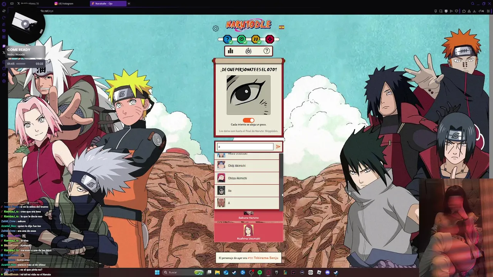The height and width of the screenshot is (277, 493).
Task: Open the streak flame icon
Action: tap(248, 51)
